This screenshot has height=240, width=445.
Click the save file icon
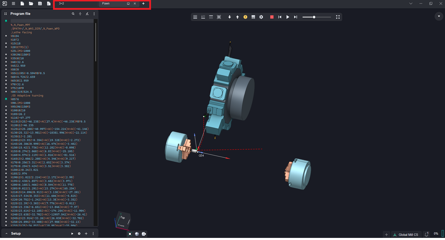coord(40,3)
